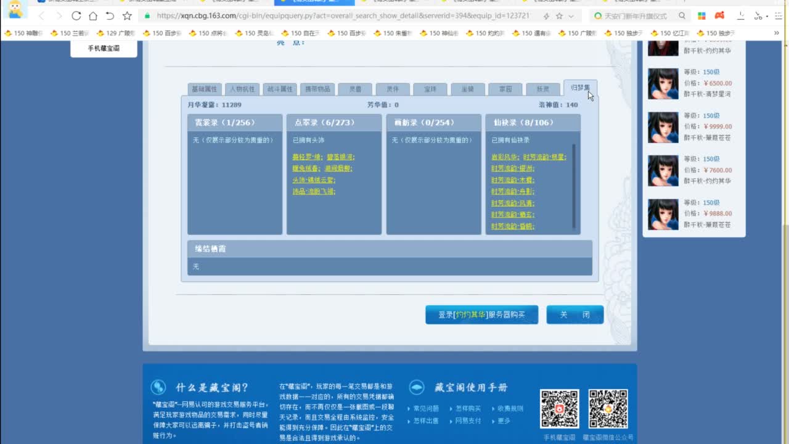Switch to the 基础属性 tab

pyautogui.click(x=204, y=89)
